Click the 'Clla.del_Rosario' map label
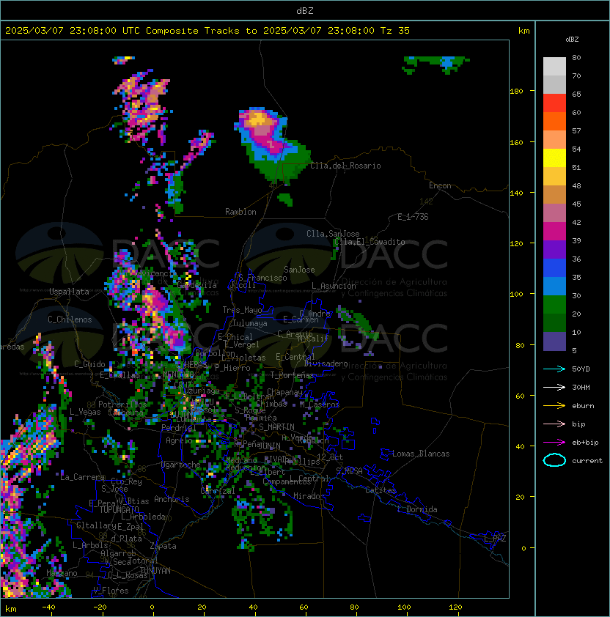The image size is (610, 617). click(x=345, y=166)
